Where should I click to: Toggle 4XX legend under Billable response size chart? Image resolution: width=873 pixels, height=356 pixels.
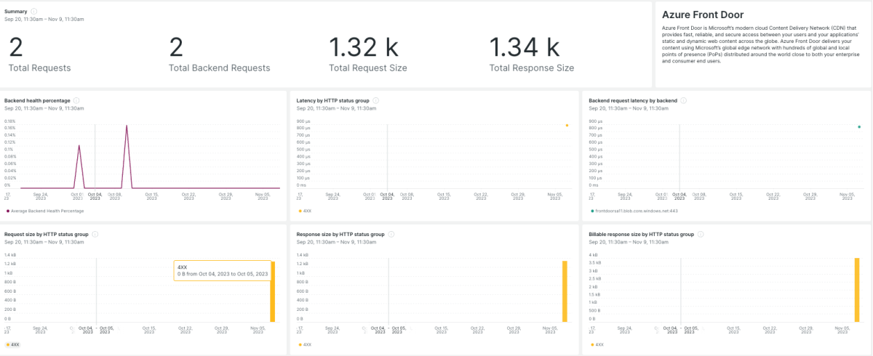click(x=597, y=344)
